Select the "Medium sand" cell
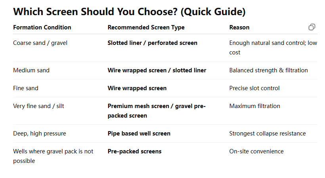Image resolution: width=325 pixels, height=178 pixels. pos(31,70)
